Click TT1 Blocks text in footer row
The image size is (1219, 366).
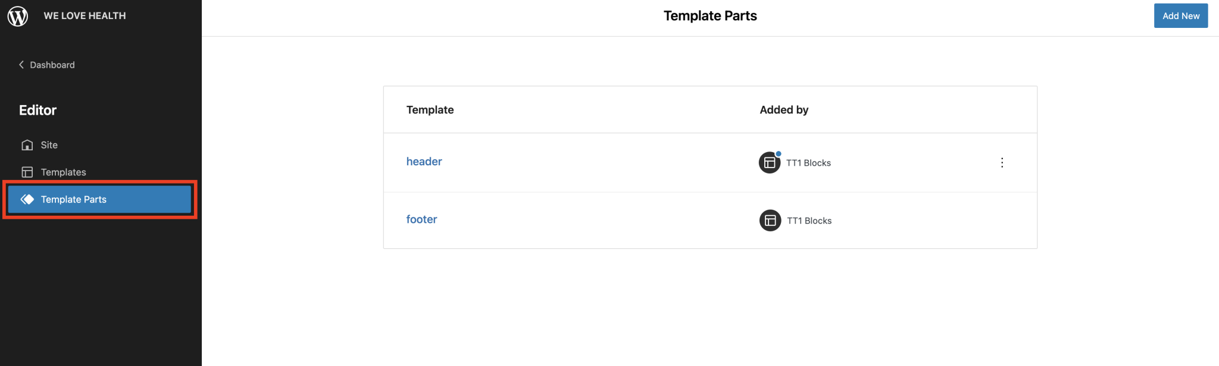(809, 220)
